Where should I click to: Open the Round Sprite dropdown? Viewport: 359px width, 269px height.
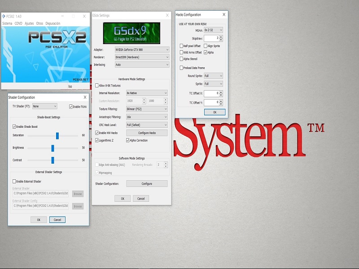[x=213, y=76]
